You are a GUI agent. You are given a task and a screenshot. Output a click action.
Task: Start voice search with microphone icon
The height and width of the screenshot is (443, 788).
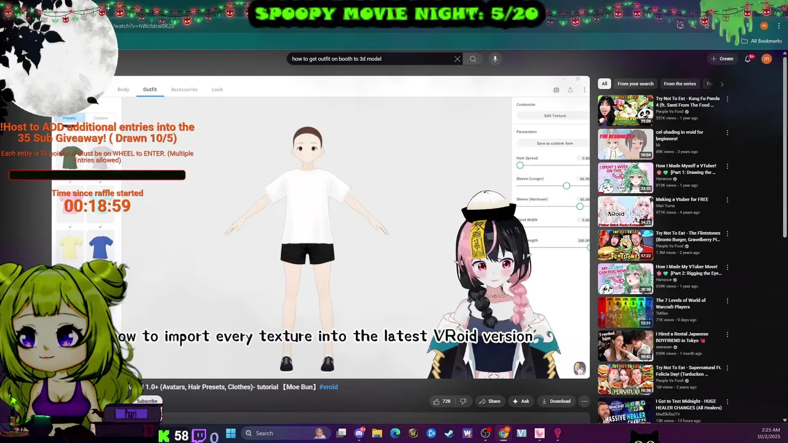(494, 59)
